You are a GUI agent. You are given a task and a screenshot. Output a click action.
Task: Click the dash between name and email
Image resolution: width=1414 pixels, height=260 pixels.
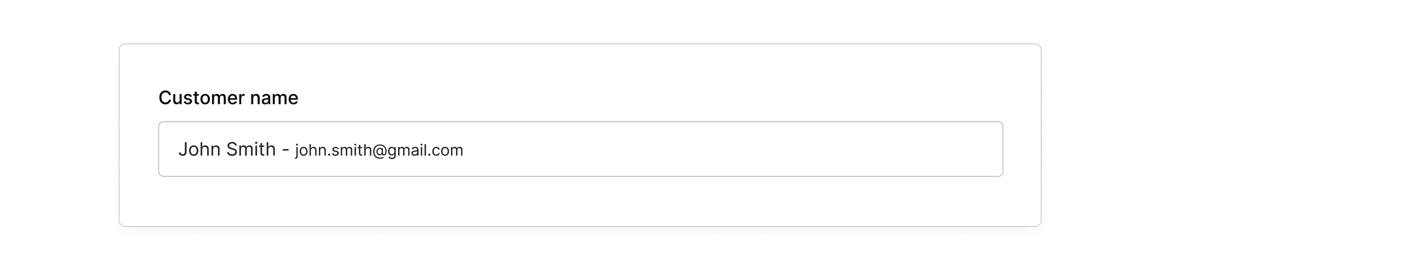(x=286, y=150)
